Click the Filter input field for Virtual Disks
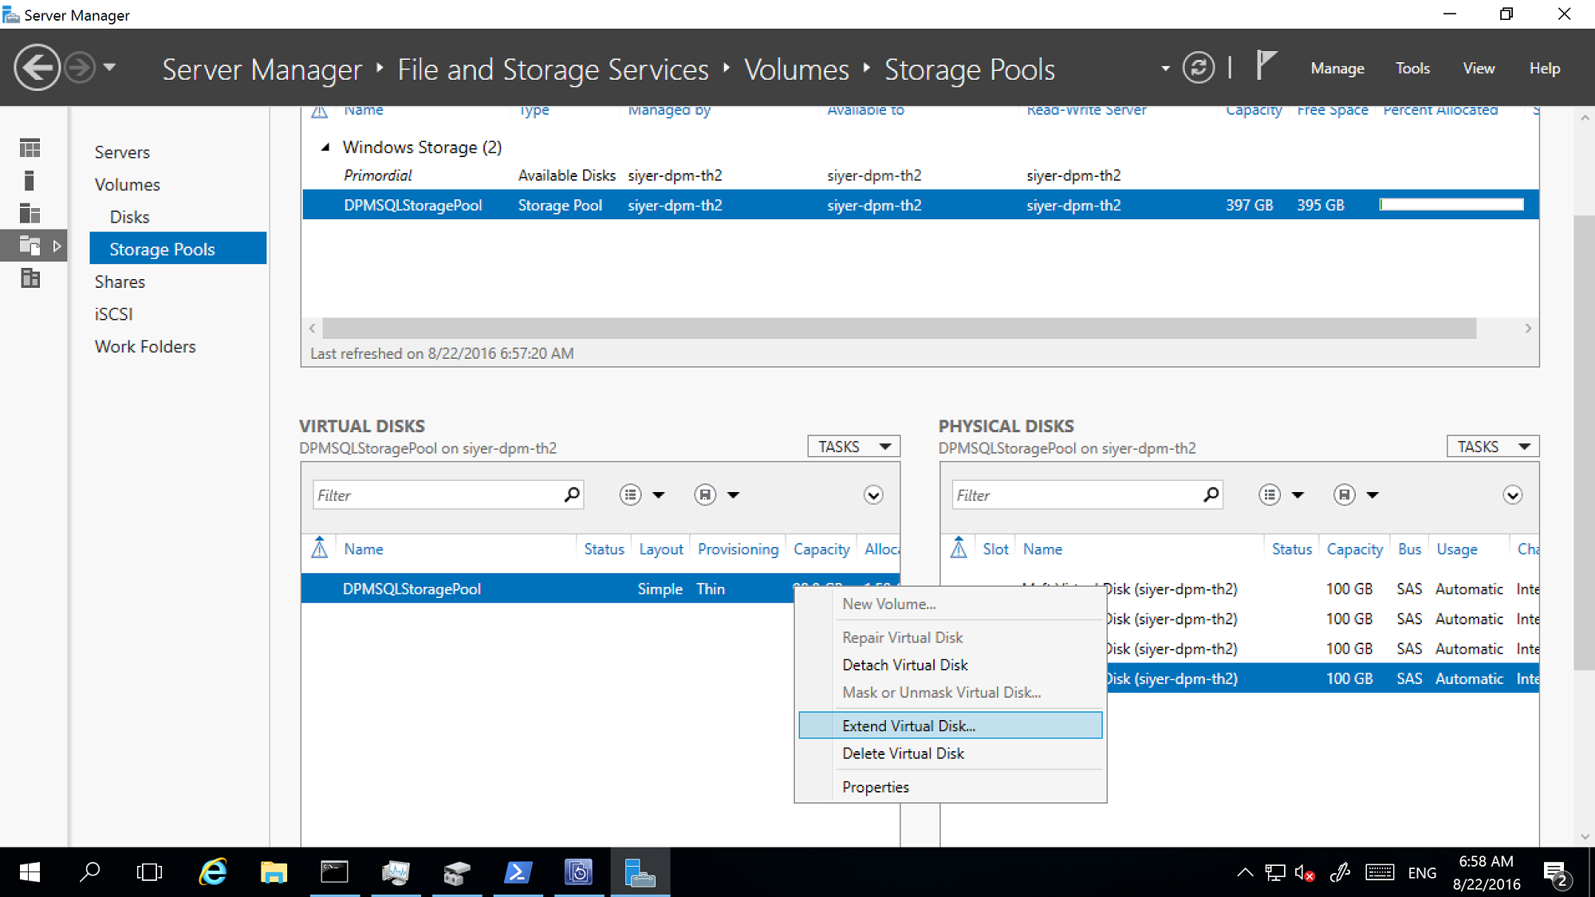The height and width of the screenshot is (897, 1595). pos(438,494)
